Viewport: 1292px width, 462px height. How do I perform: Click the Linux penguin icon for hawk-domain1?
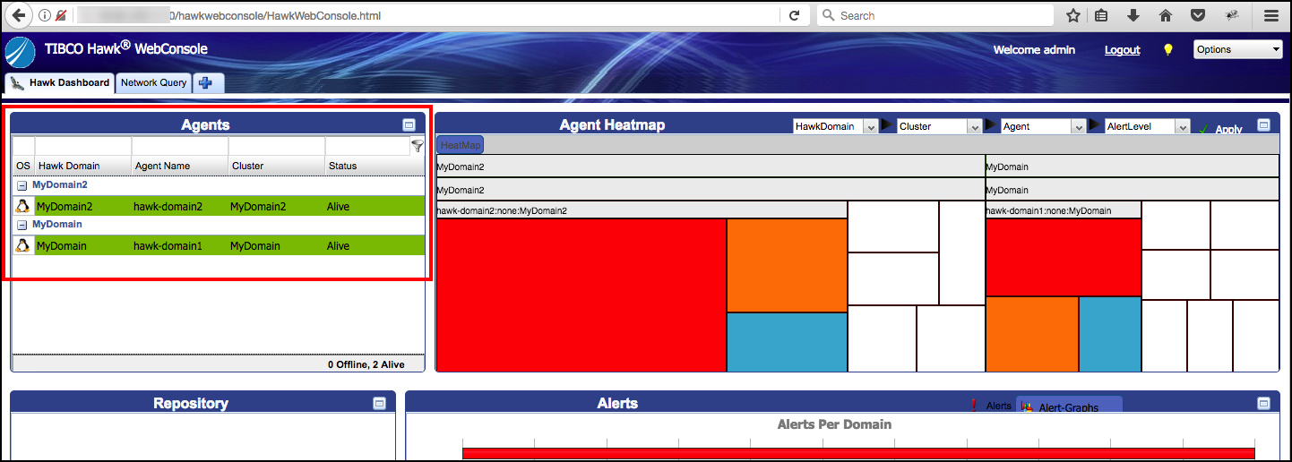click(23, 245)
